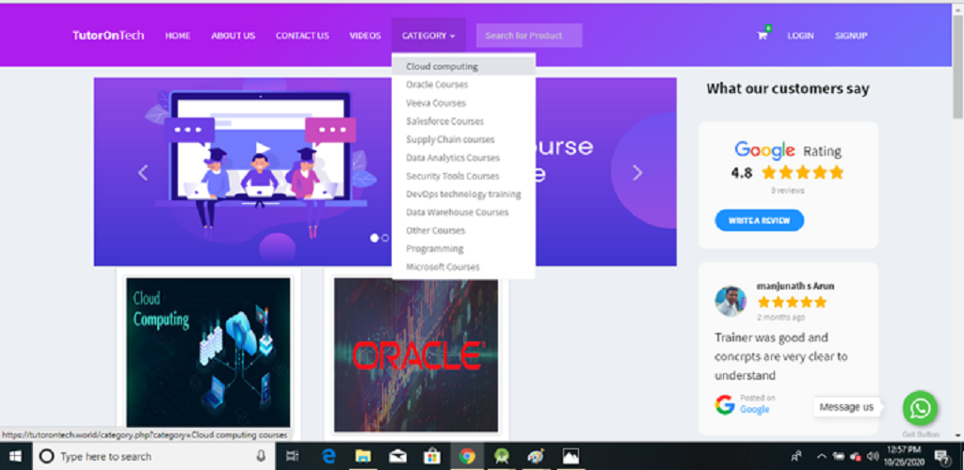Choose Salesforce Courses from category list
964x470 pixels.
tap(463, 121)
